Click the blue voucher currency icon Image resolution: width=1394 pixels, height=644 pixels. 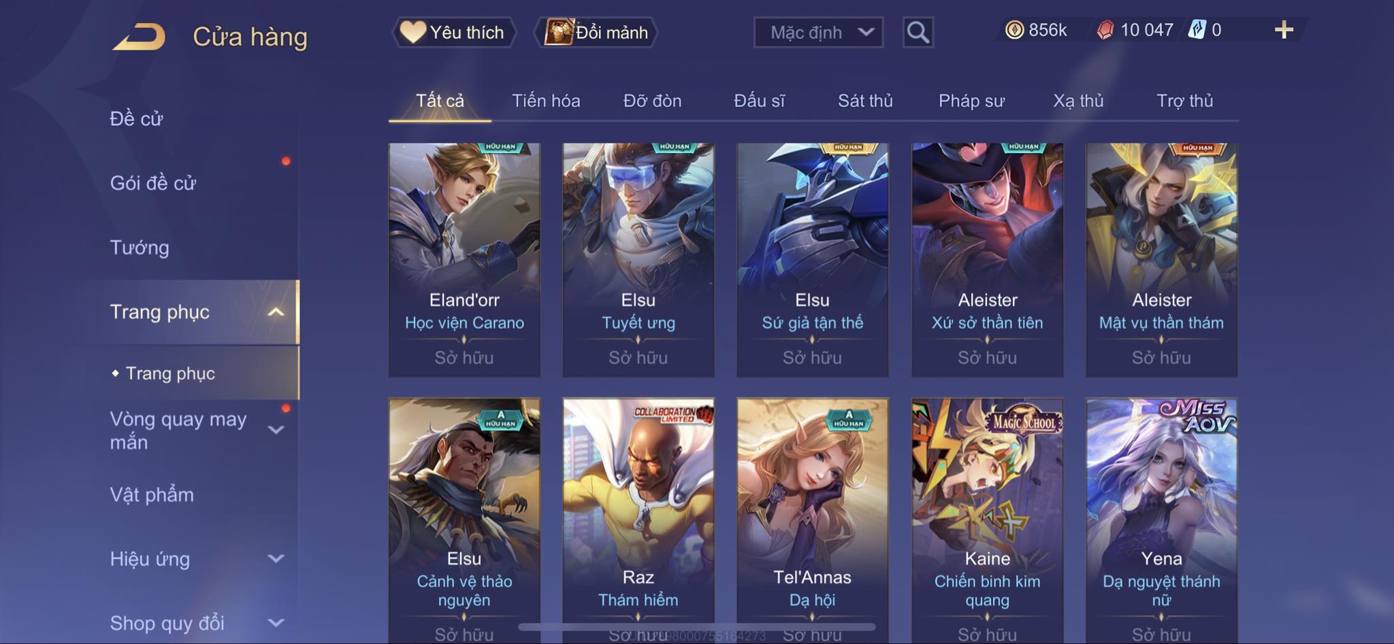(x=1197, y=30)
